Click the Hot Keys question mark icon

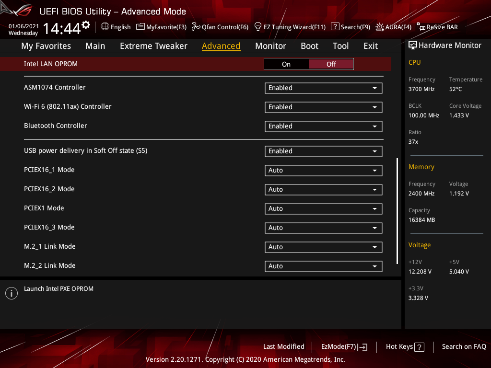(419, 347)
